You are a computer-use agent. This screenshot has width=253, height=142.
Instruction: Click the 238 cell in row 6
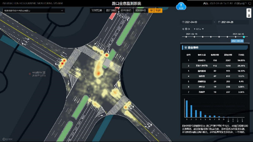pos(228,87)
